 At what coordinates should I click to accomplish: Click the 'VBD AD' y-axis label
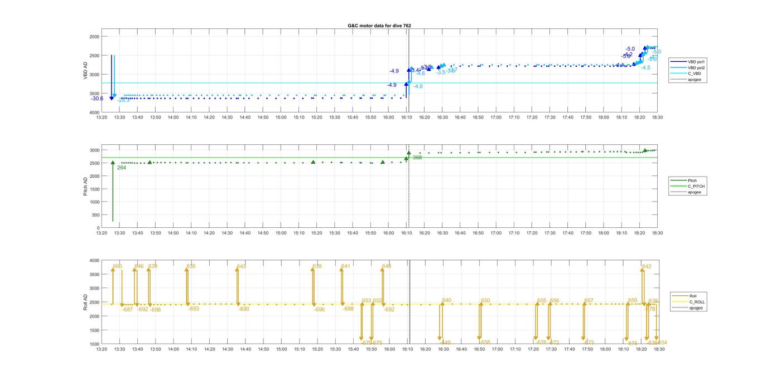pyautogui.click(x=85, y=70)
